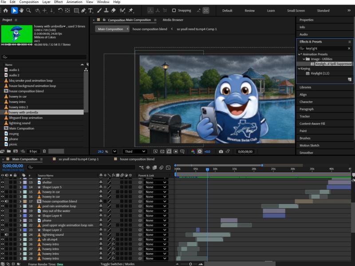Open the Animation menu
355x266 pixels.
tap(74, 2)
